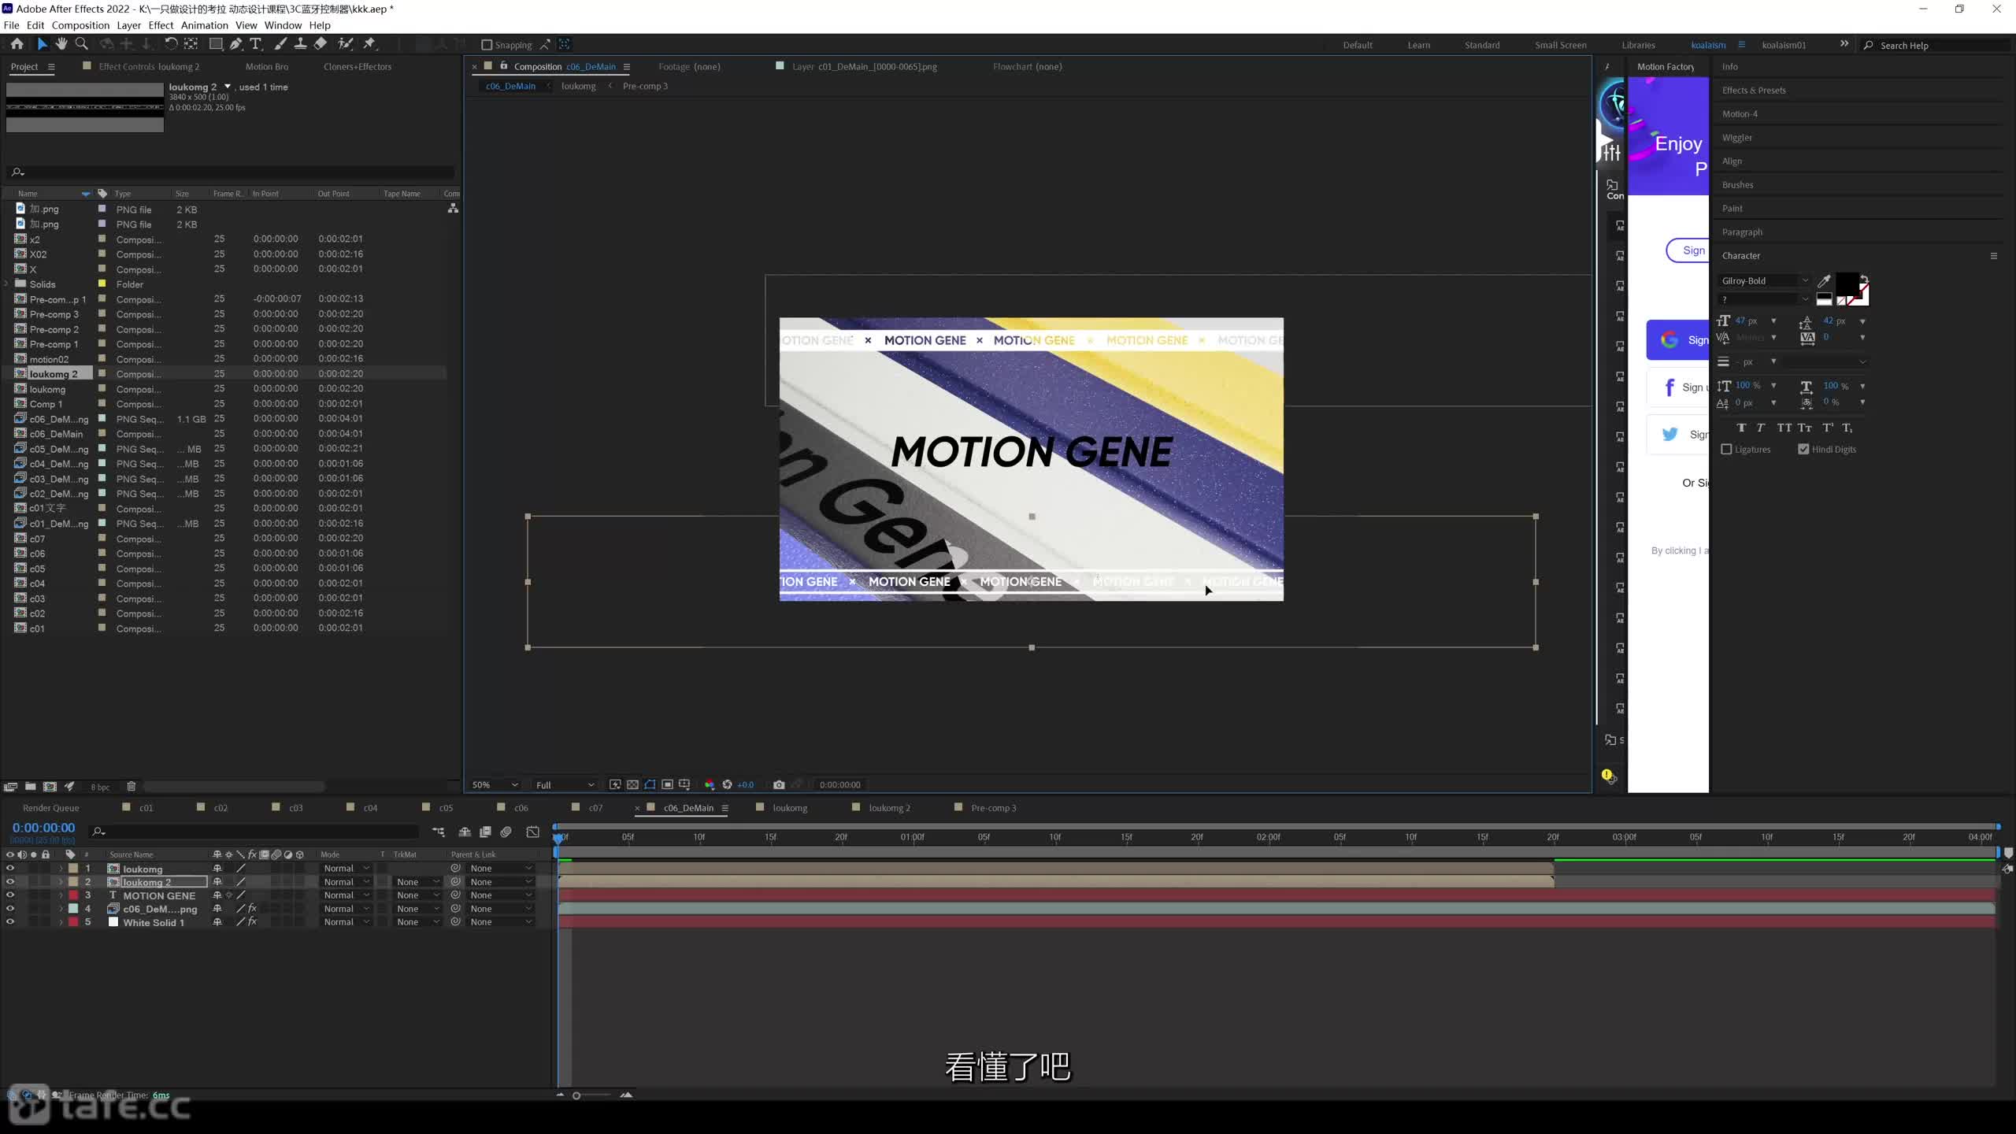2016x1134 pixels.
Task: Click the Reset Exposure aperture icon
Action: pyautogui.click(x=727, y=784)
